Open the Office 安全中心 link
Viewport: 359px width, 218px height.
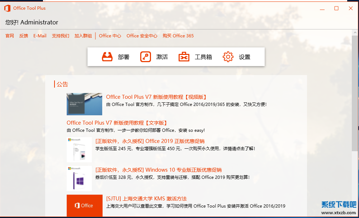pos(142,36)
